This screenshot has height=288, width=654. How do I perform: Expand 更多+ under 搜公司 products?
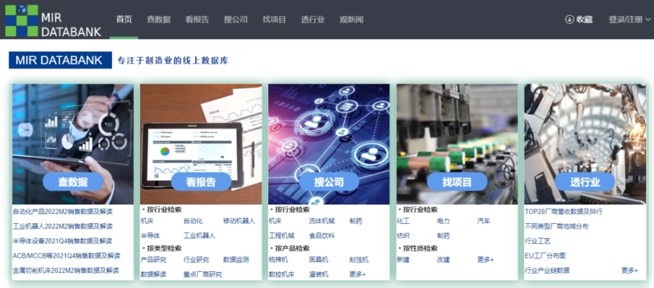[x=358, y=274]
